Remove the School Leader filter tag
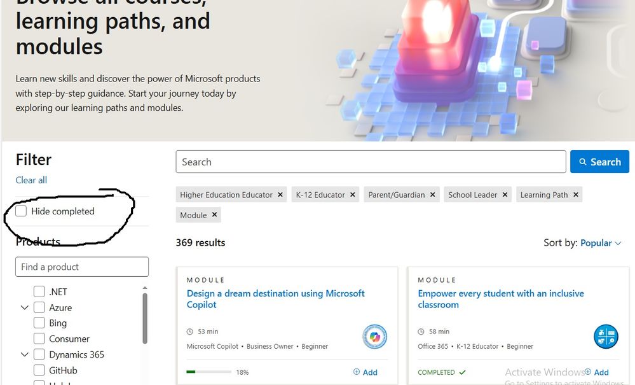Image resolution: width=635 pixels, height=385 pixels. coord(505,195)
